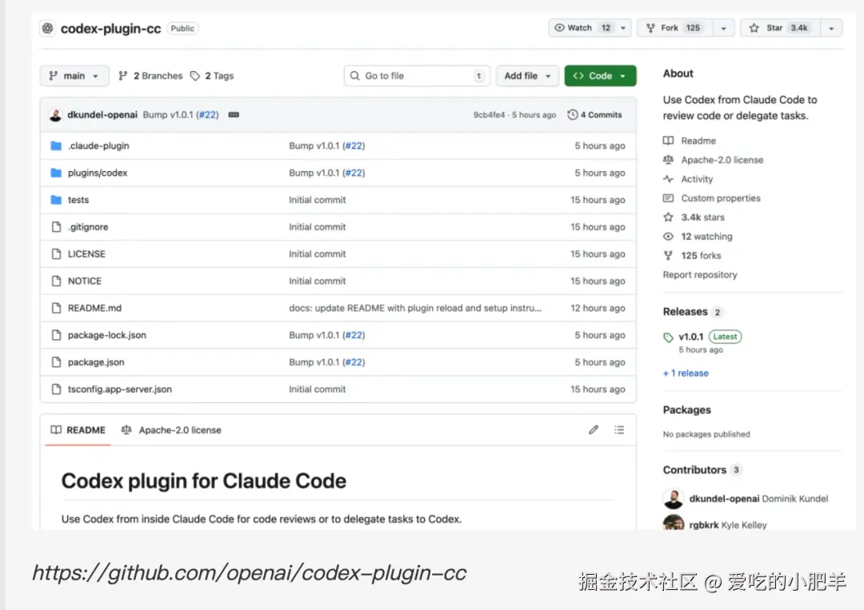The width and height of the screenshot is (864, 610).
Task: View the 2 Tags link
Action: tap(212, 75)
